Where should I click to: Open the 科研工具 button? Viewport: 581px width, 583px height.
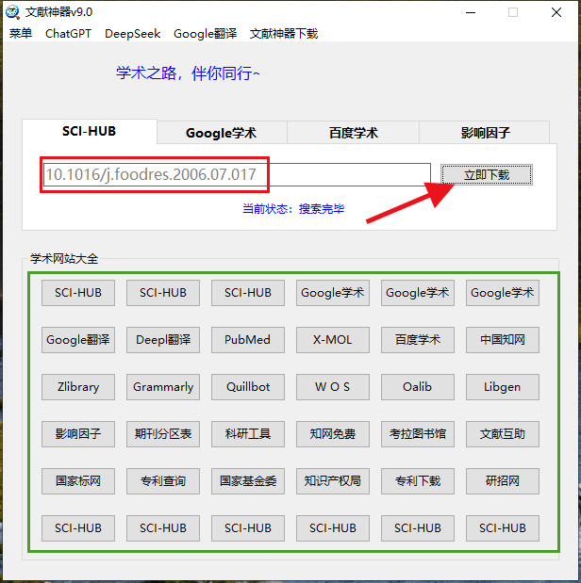pos(248,434)
